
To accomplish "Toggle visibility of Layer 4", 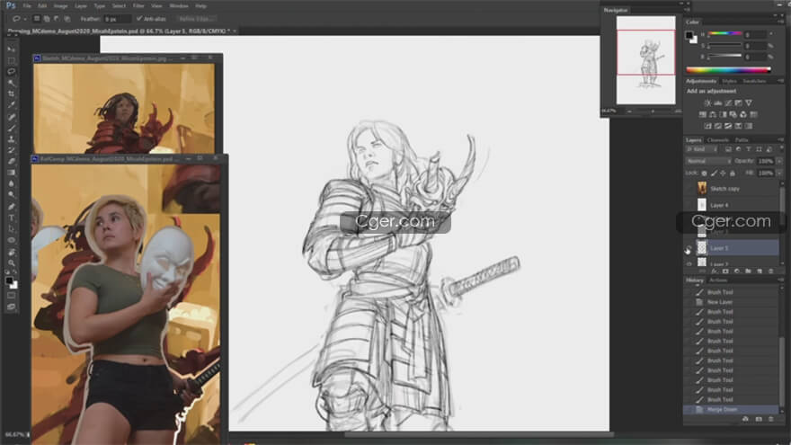I will [x=689, y=205].
